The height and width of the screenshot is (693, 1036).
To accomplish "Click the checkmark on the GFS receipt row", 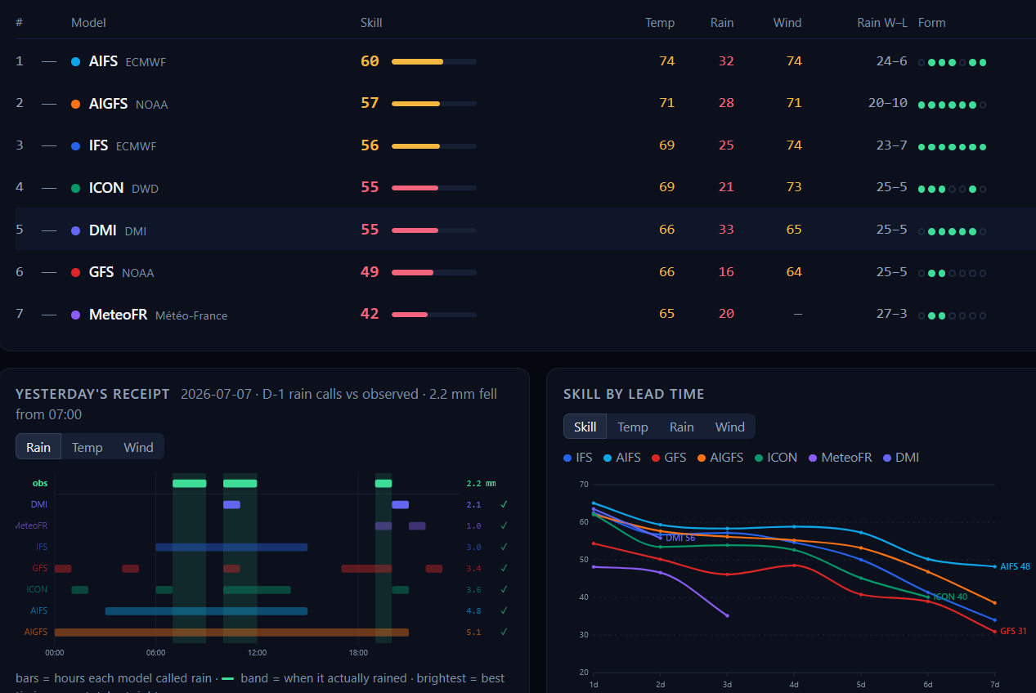I will (x=505, y=568).
